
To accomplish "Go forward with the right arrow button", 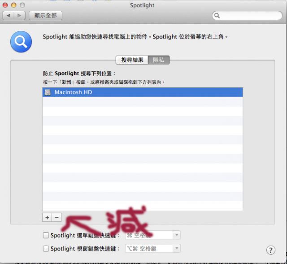I will click(20, 16).
